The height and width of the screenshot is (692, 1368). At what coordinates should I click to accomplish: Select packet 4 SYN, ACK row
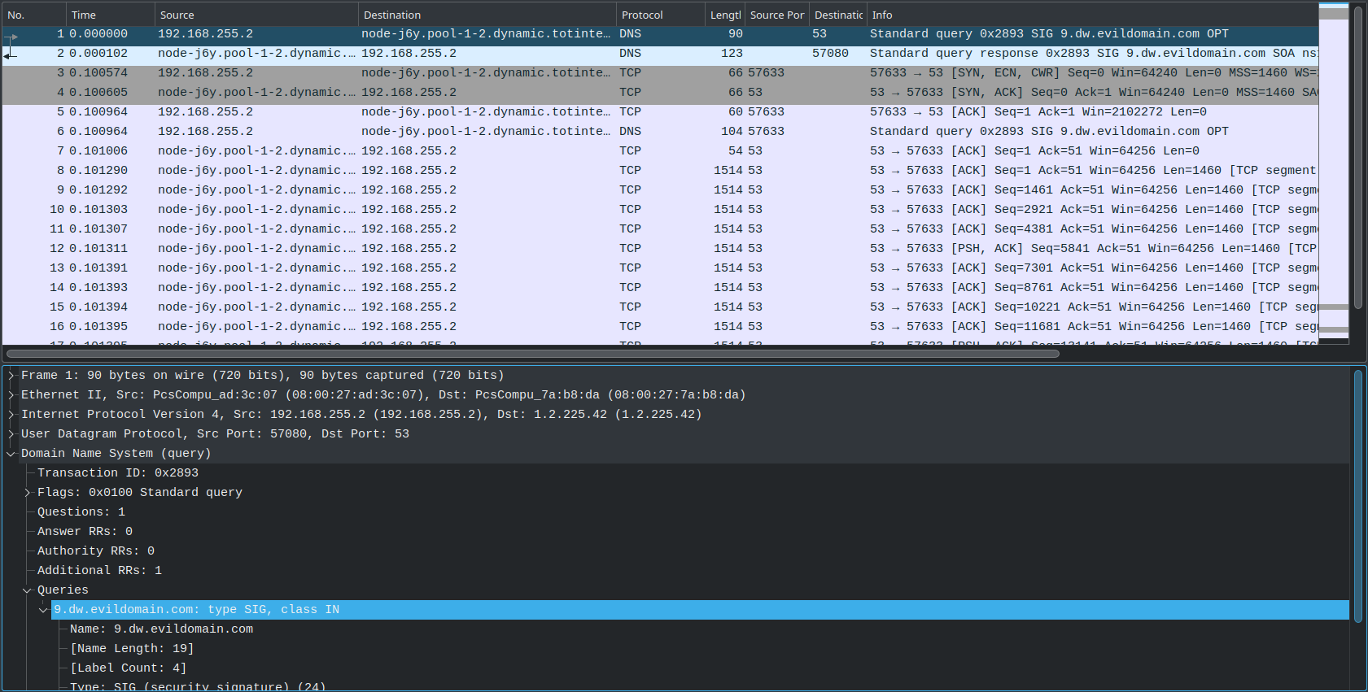pos(660,93)
